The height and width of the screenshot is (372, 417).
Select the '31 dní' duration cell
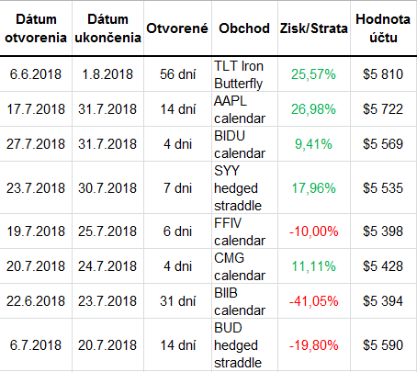pos(177,301)
